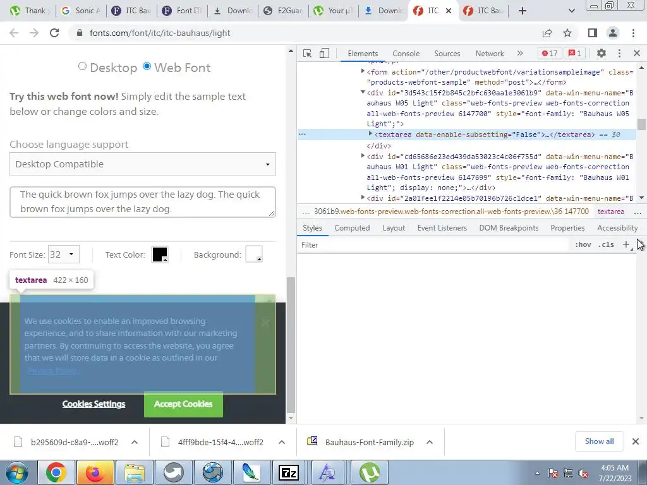Image resolution: width=647 pixels, height=485 pixels.
Task: Reload the page button
Action: 54,33
